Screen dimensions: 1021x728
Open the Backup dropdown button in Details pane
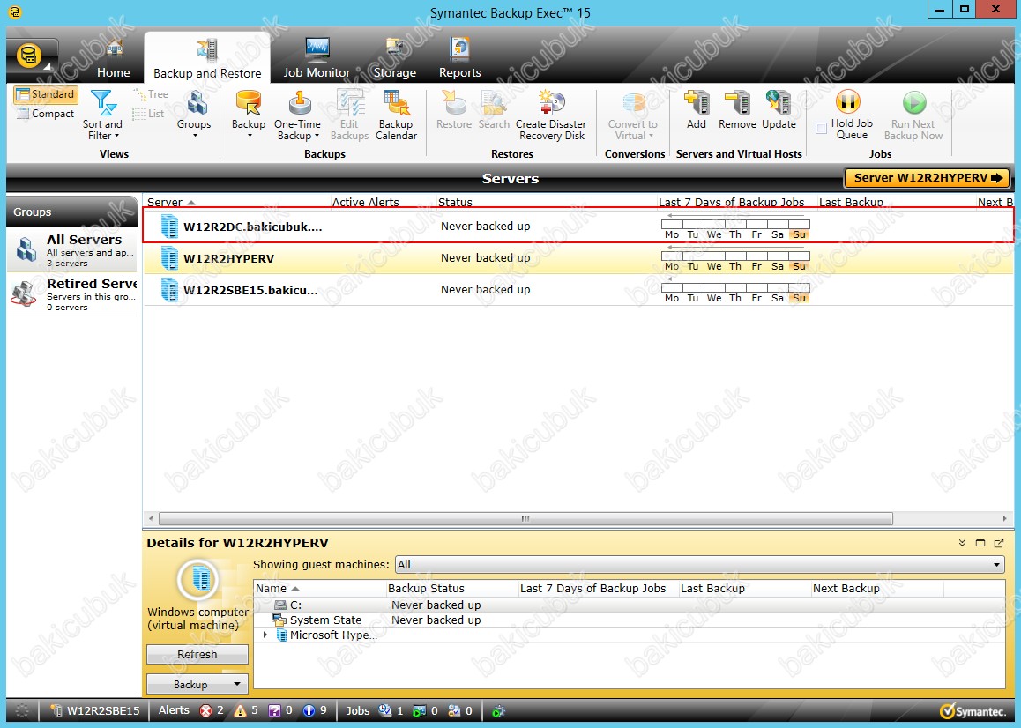coord(197,684)
